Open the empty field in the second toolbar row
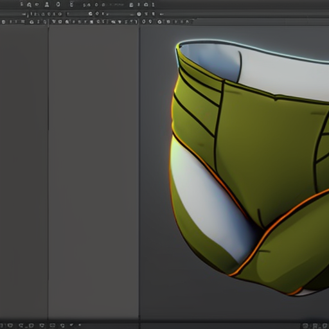The width and height of the screenshot is (329, 329). click(x=78, y=14)
